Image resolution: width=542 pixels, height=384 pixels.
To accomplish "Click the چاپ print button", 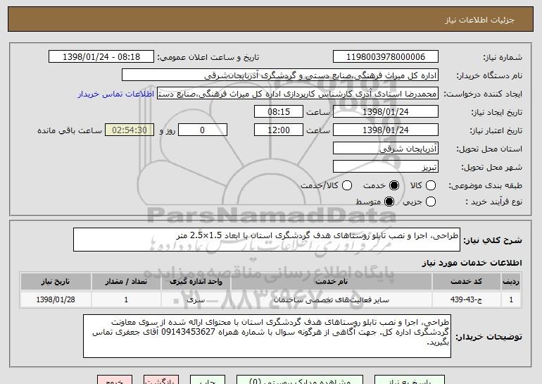I will [208, 380].
